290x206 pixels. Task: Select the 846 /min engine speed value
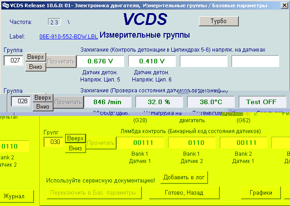(107, 102)
